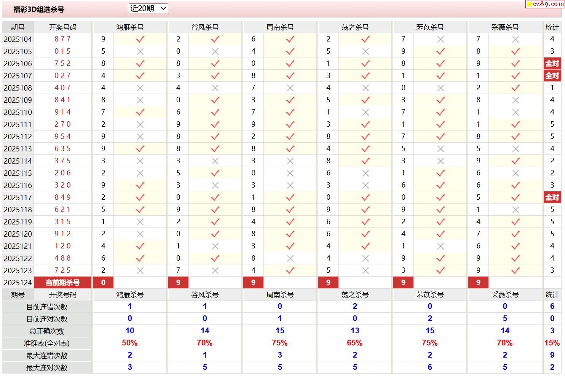
Task: Click the gray cross for 芣苡杀号 in row 2025113
Action: [441, 149]
